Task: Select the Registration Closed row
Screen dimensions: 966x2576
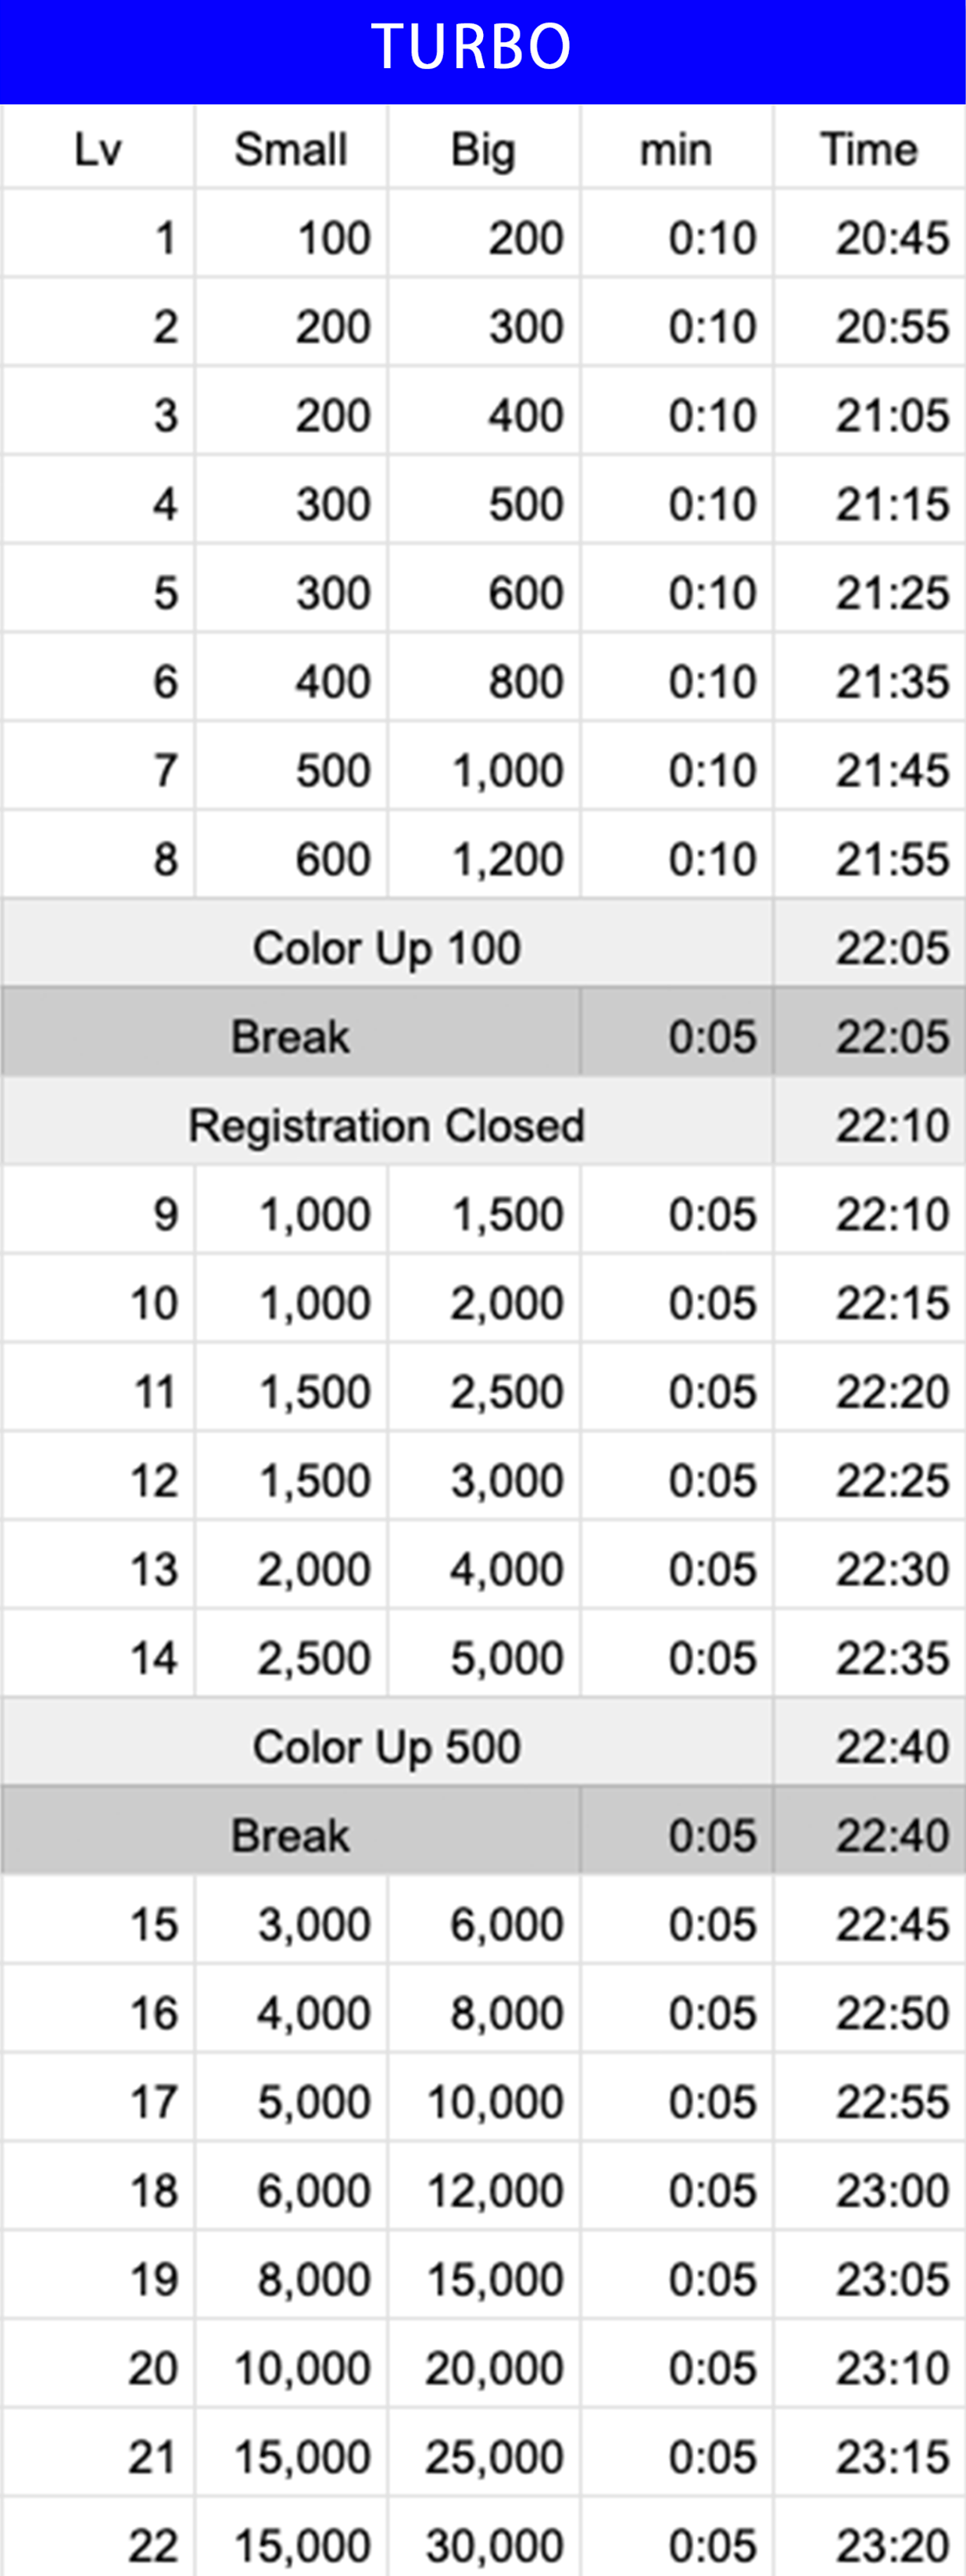Action: [387, 1126]
